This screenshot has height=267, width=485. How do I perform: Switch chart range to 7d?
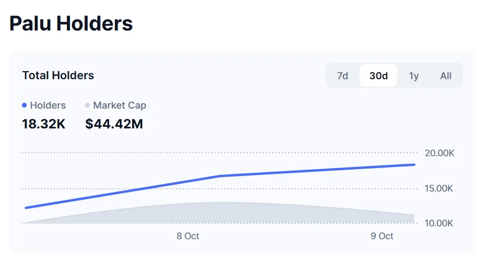point(343,76)
